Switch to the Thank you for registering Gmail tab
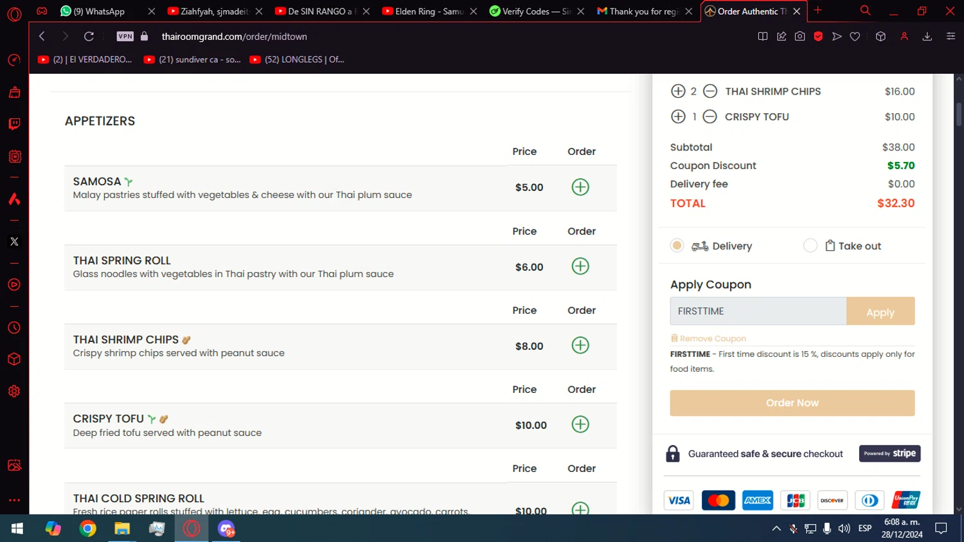 (x=638, y=12)
